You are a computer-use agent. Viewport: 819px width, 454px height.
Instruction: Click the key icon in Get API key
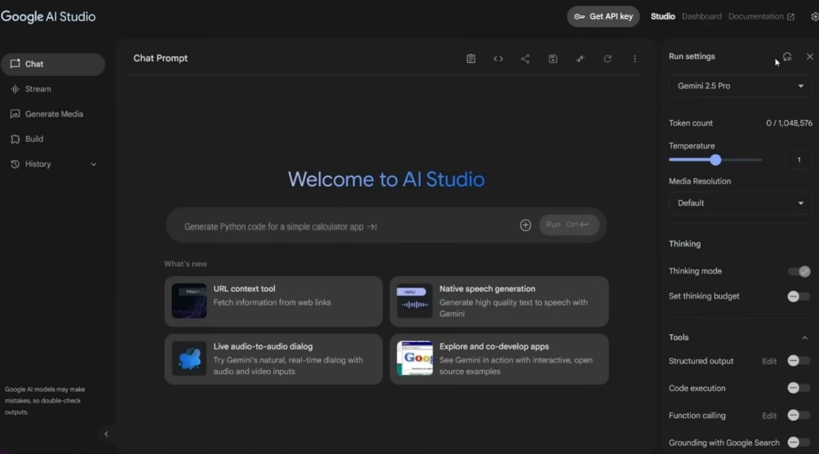pos(579,16)
